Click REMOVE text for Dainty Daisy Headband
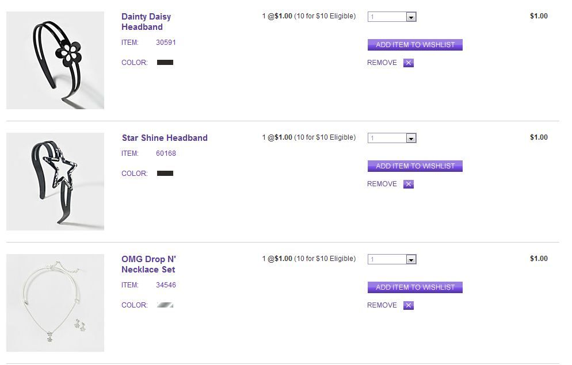Image resolution: width=572 pixels, height=365 pixels. (382, 63)
